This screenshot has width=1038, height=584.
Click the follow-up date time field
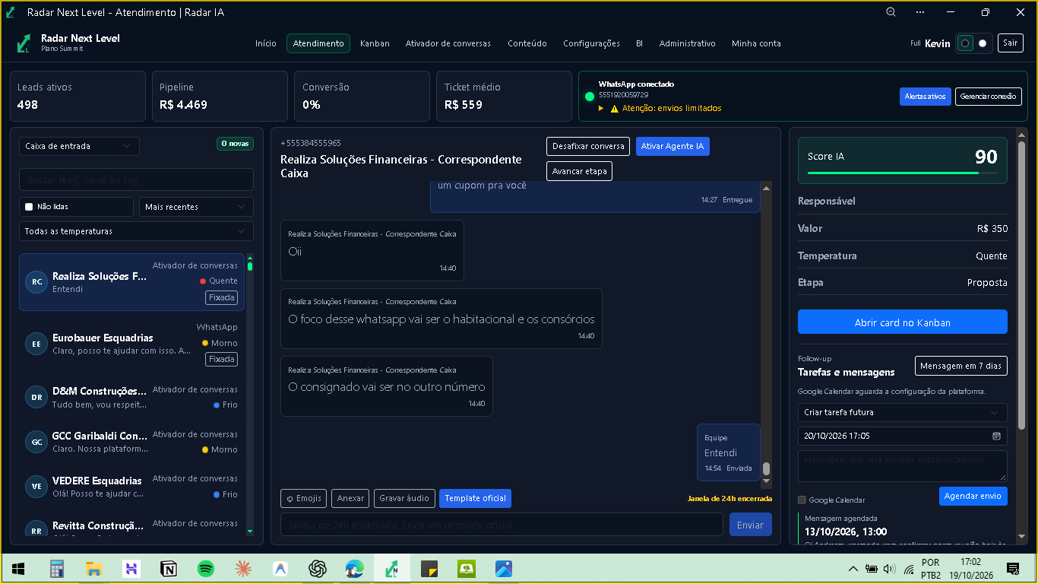point(902,436)
